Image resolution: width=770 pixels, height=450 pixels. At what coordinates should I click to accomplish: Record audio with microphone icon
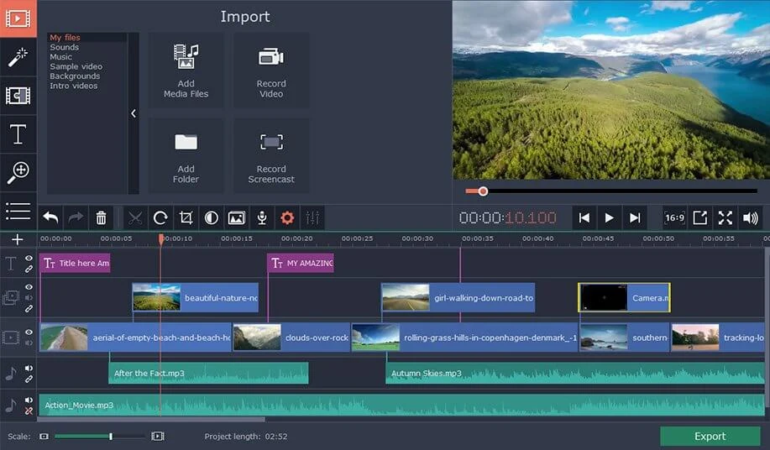tap(262, 218)
